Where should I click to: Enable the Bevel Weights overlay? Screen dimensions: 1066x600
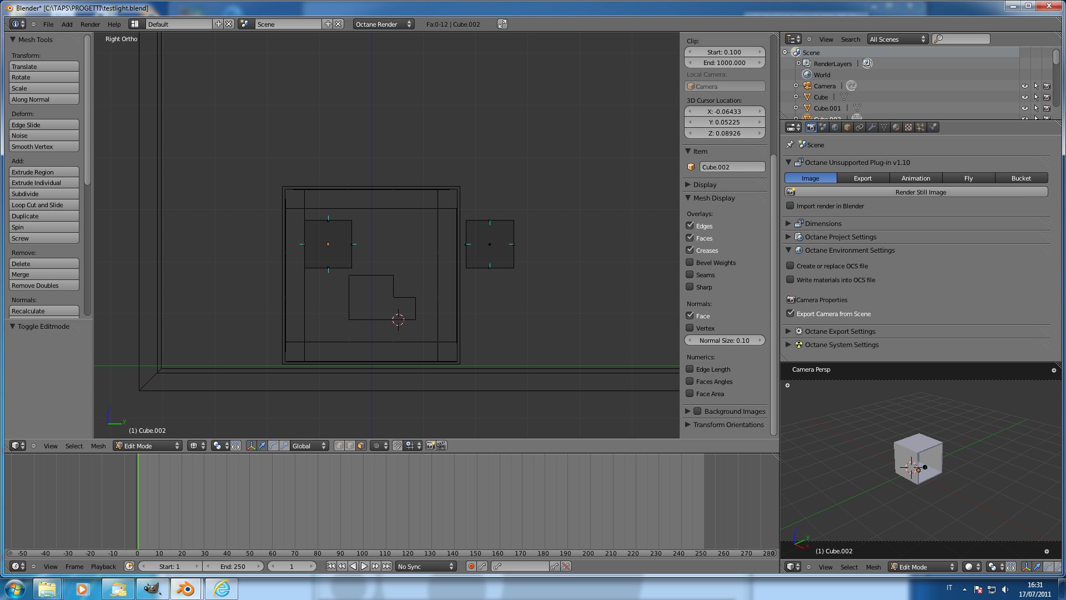click(x=690, y=262)
